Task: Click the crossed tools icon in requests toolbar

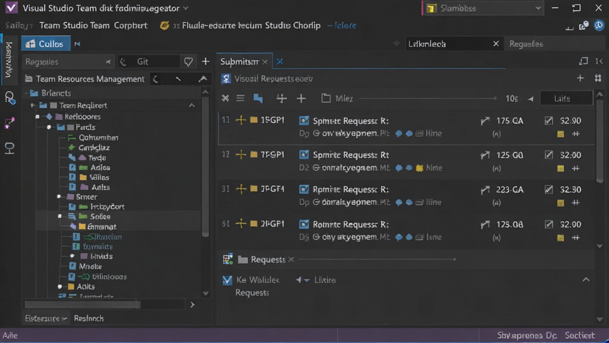Action: click(225, 98)
